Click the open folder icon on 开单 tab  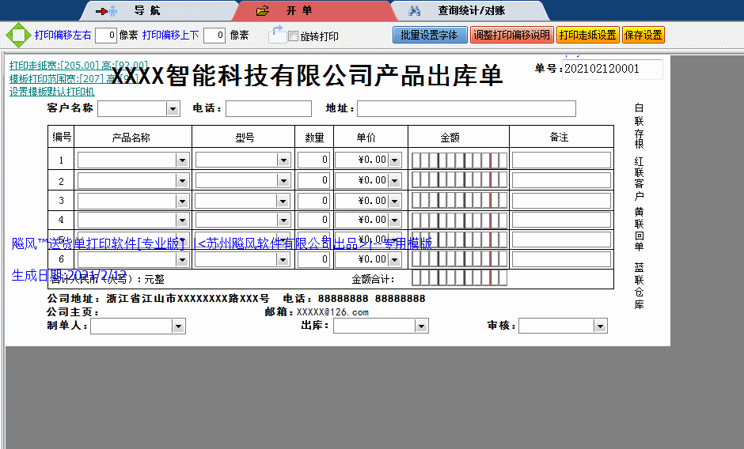coord(263,11)
